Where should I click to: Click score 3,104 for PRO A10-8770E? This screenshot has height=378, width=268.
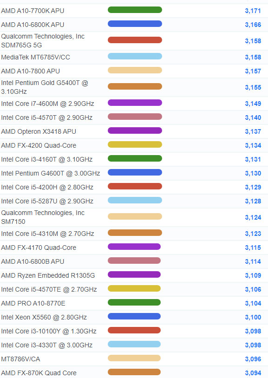click(x=253, y=304)
